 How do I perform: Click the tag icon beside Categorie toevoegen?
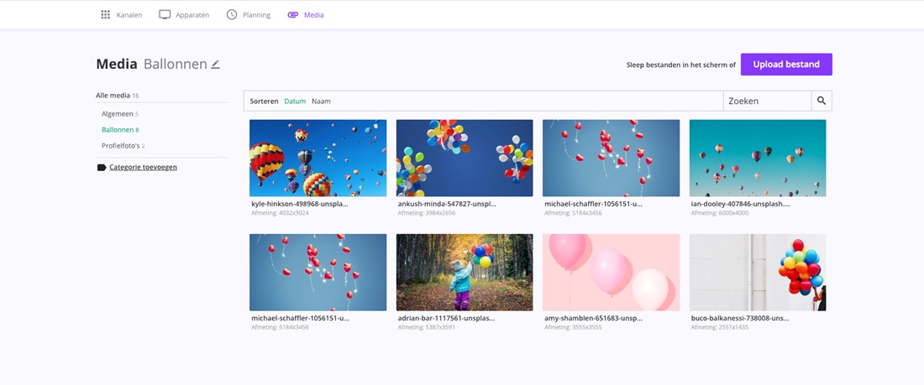pyautogui.click(x=102, y=168)
